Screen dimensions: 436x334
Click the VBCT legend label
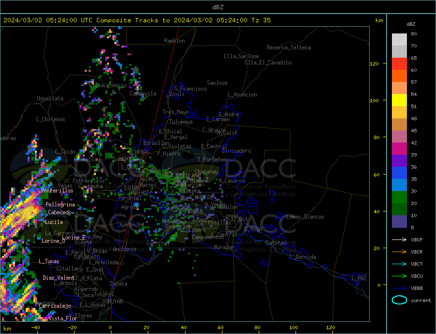tap(417, 264)
